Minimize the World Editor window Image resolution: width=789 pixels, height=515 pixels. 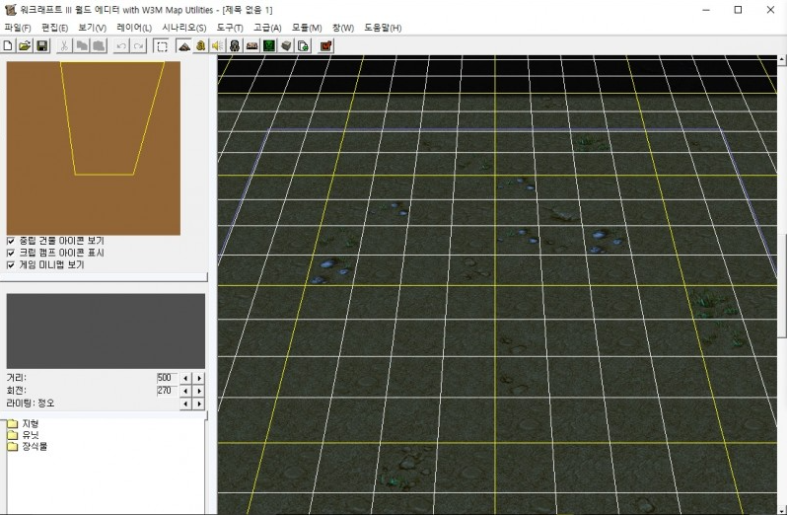tap(706, 10)
